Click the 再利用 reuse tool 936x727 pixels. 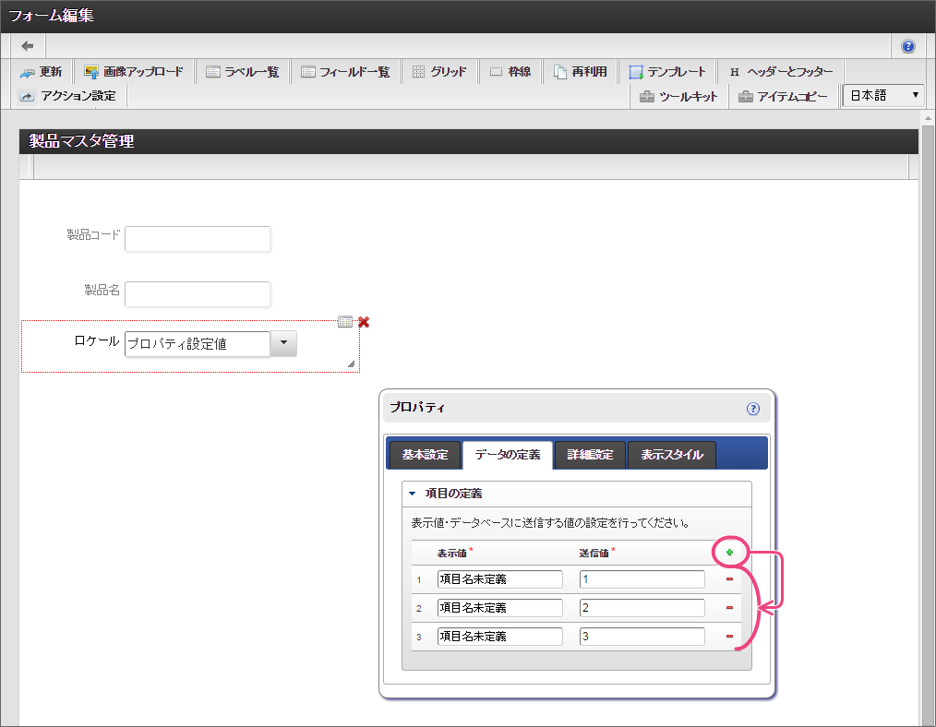581,72
